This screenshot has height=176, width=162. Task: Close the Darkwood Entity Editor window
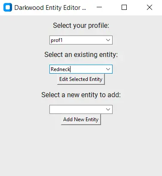(x=150, y=7)
